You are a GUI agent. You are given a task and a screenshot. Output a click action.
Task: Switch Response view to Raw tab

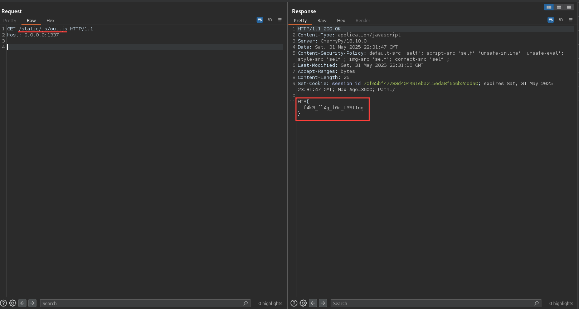coord(322,21)
